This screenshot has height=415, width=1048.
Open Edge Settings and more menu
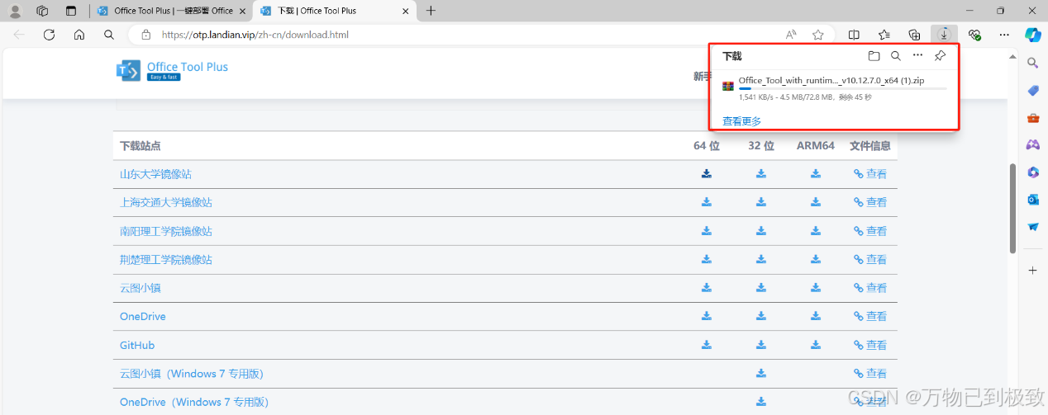(1004, 35)
